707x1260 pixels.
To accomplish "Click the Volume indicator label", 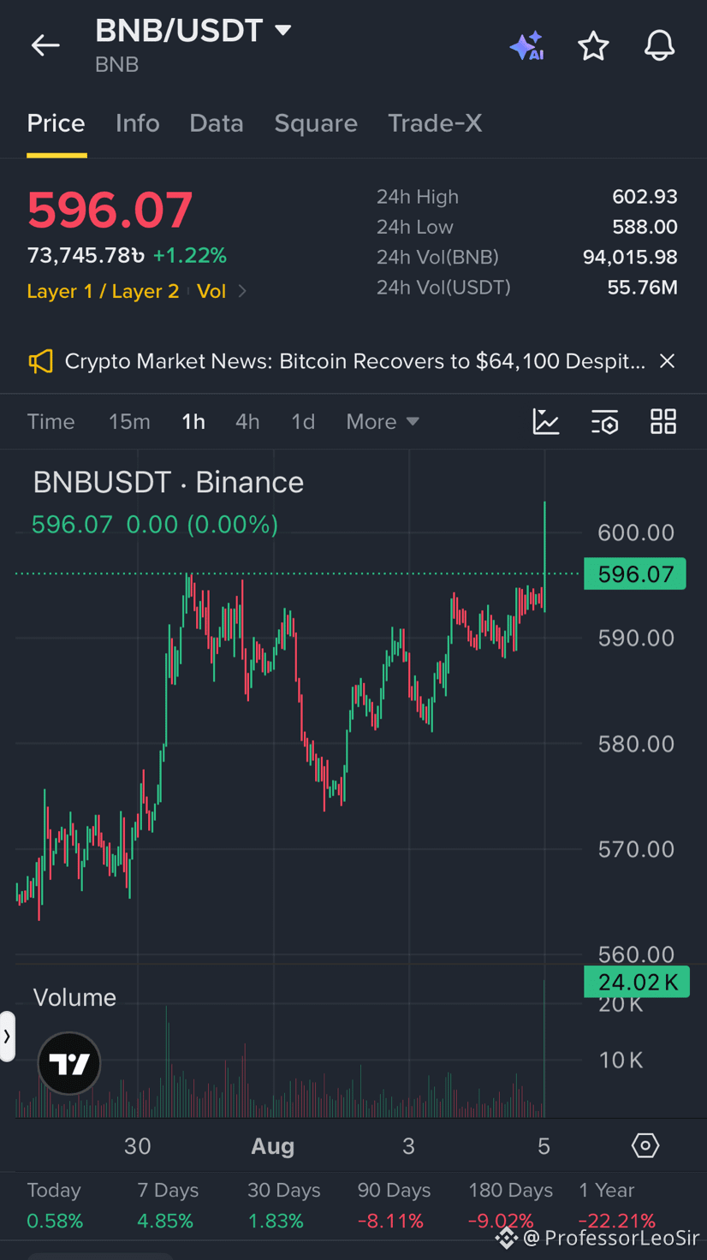I will [x=74, y=997].
